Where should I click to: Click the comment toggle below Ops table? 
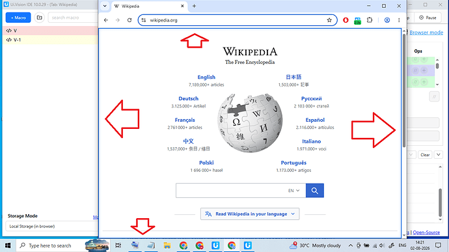(x=434, y=96)
